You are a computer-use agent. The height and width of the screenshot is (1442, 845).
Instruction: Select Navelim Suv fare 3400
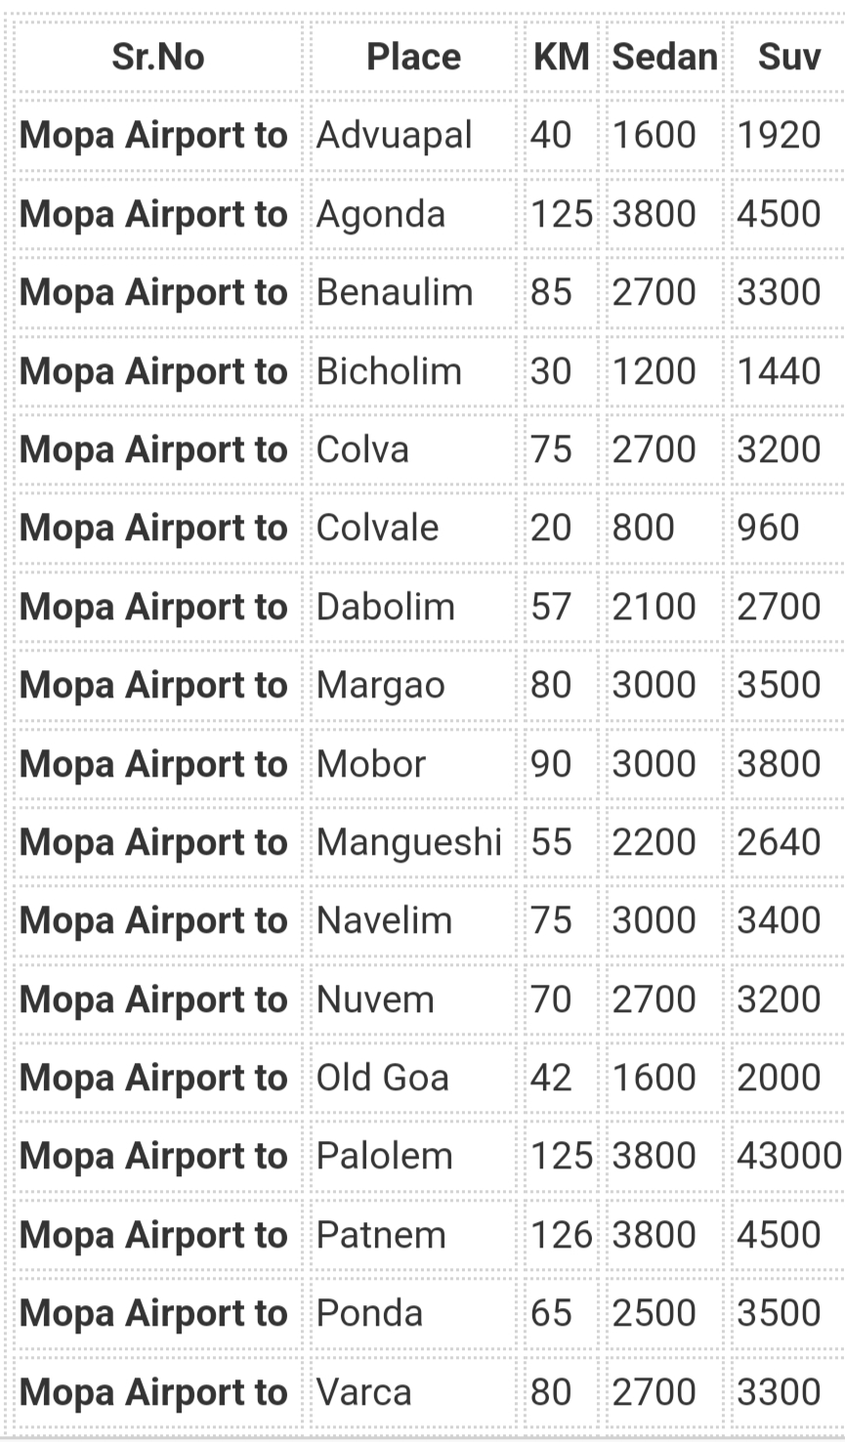[789, 920]
